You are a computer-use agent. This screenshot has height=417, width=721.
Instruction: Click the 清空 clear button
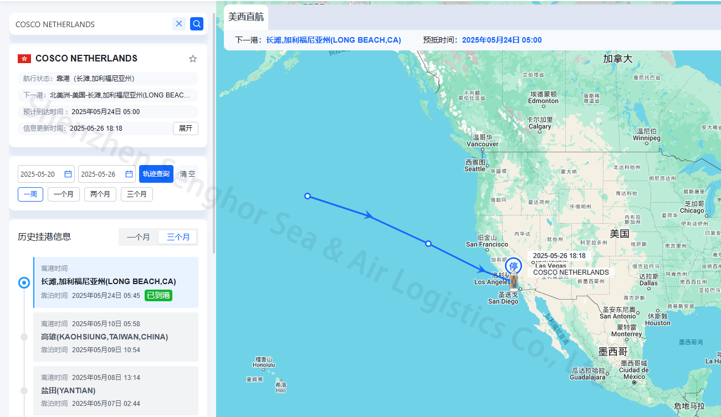(188, 174)
